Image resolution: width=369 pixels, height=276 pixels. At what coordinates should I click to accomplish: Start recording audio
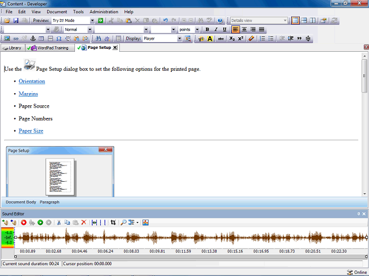pyautogui.click(x=24, y=223)
